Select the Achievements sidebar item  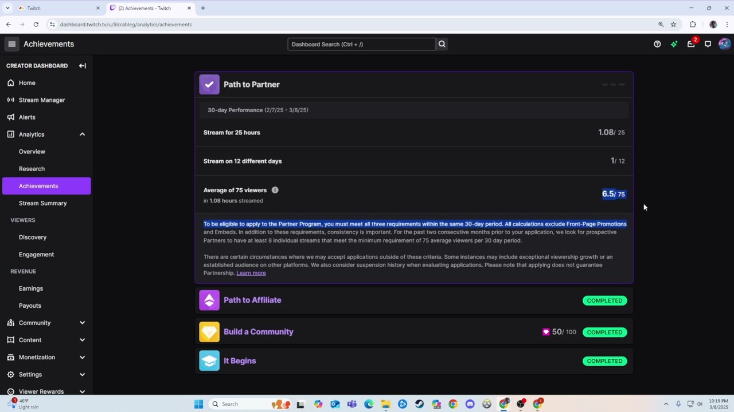(x=46, y=186)
